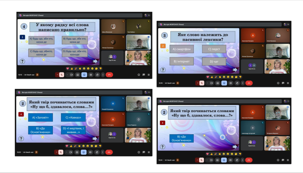Choose answer "A) «Заповіт»" on the slide
303x173 pixels.
point(41,117)
